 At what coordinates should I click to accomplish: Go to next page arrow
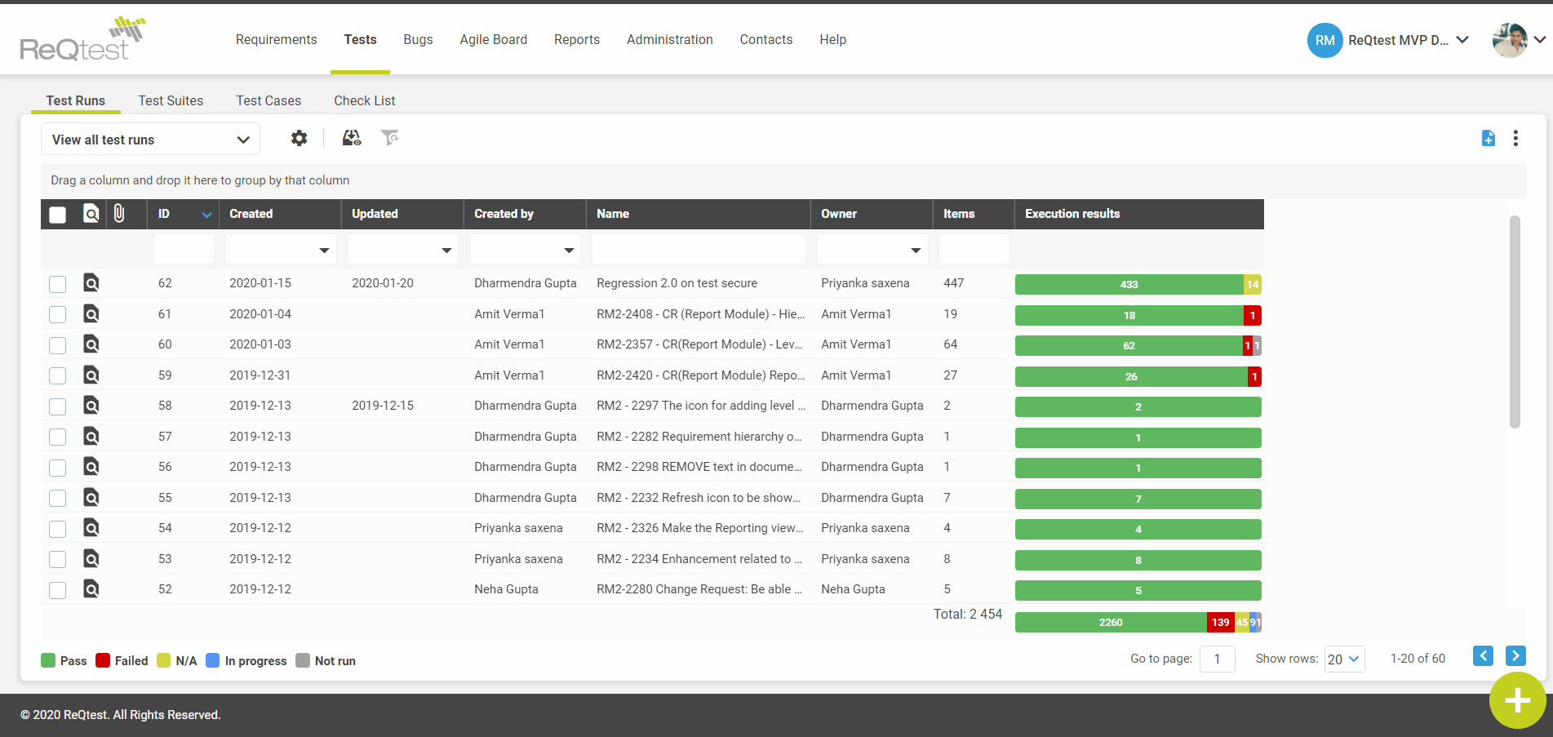click(x=1515, y=656)
